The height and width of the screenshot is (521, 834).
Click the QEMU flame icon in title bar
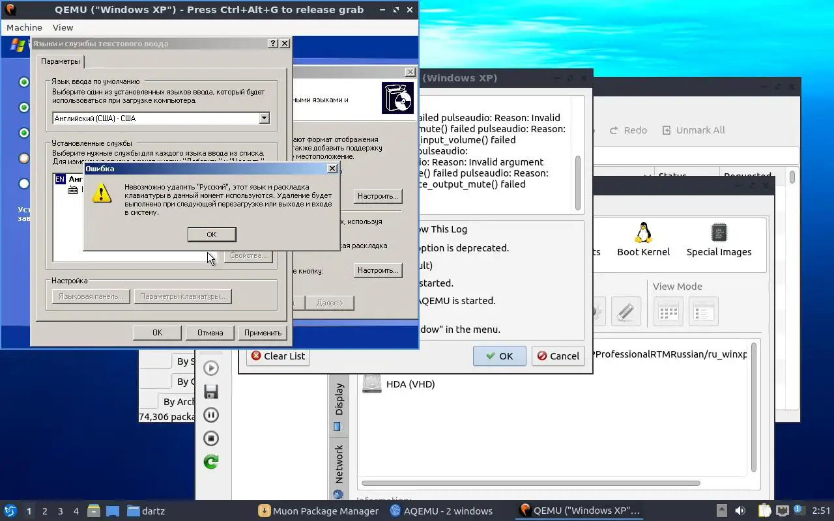(x=10, y=10)
